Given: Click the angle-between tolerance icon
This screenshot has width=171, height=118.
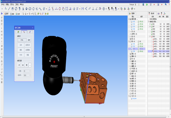Looking at the screenshot, I should 86,9.
